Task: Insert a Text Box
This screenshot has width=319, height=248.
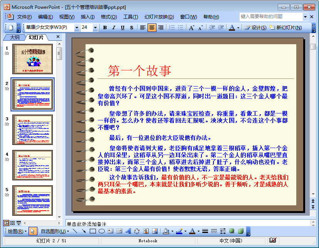Action: (111, 231)
